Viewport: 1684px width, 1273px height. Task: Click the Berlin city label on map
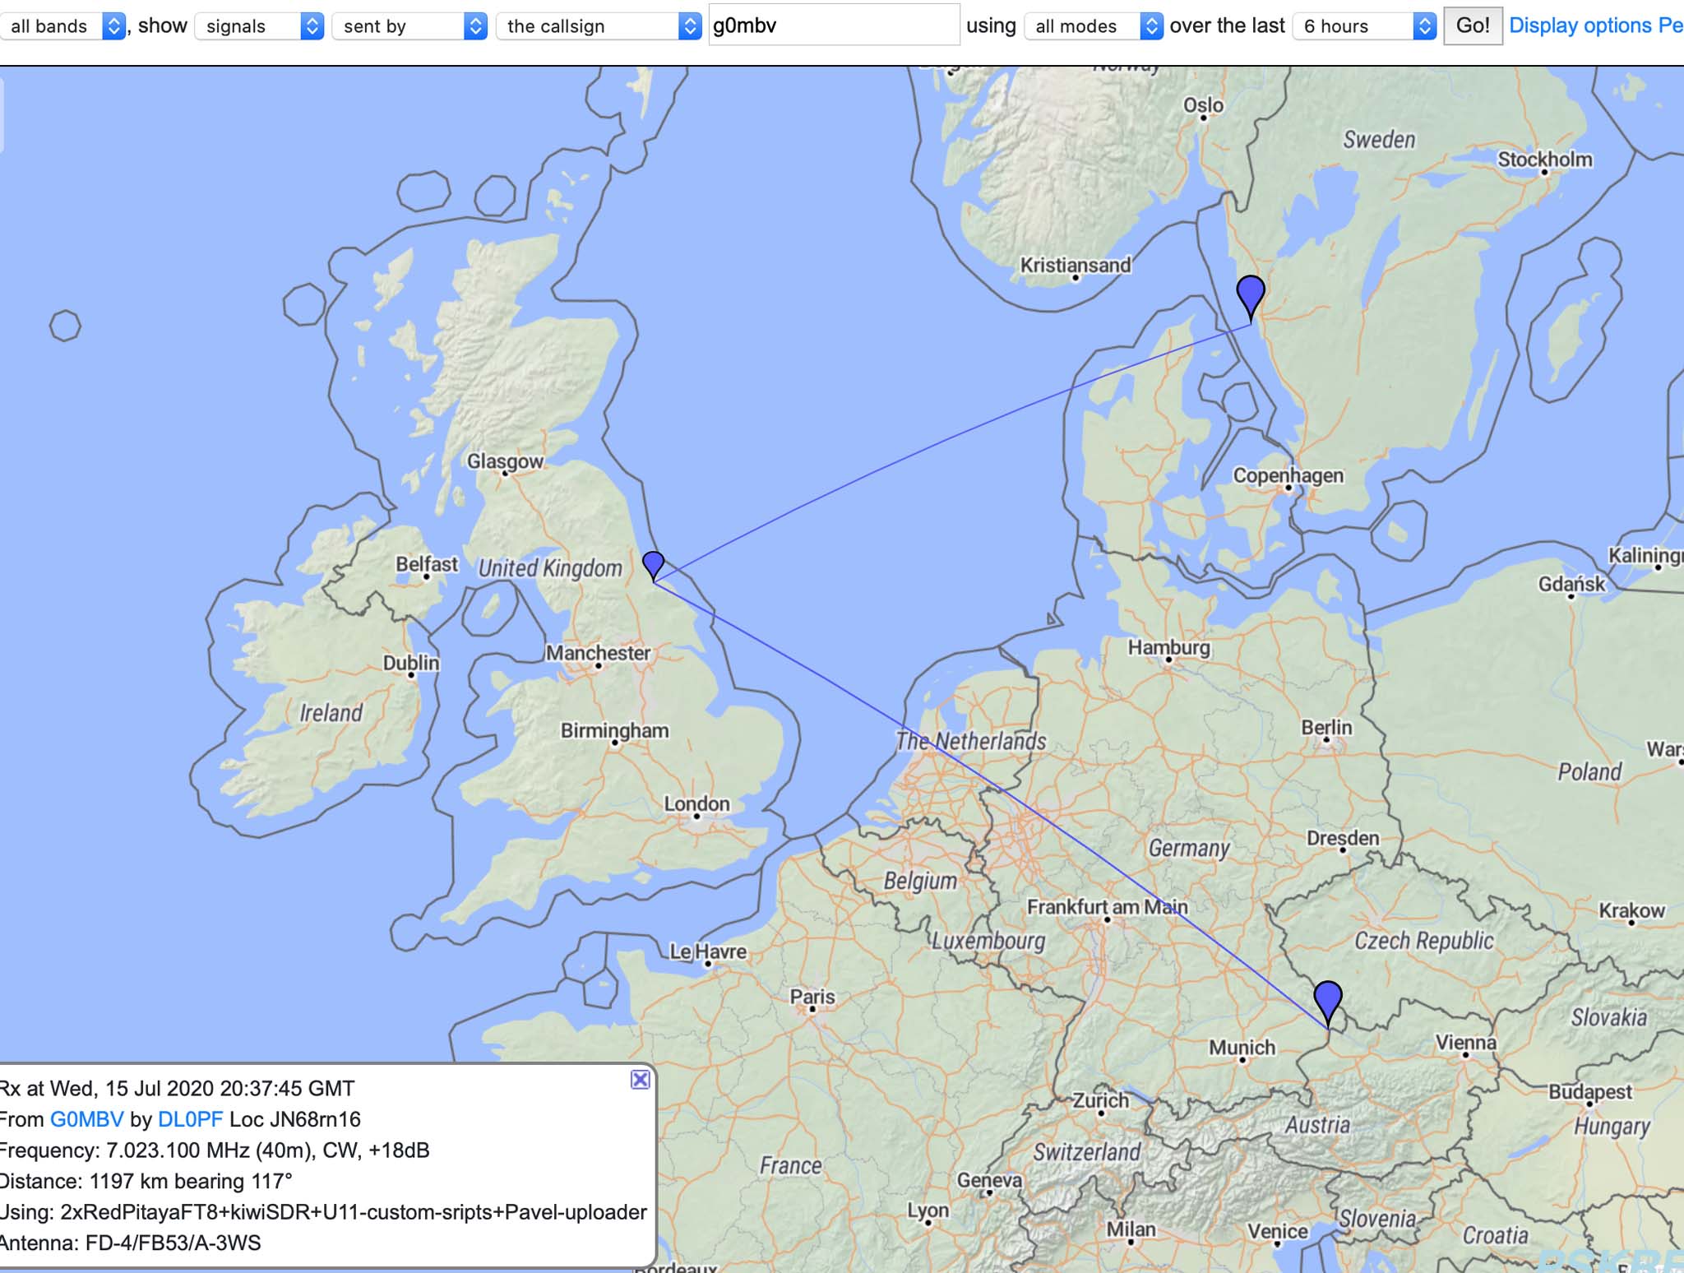click(1325, 728)
